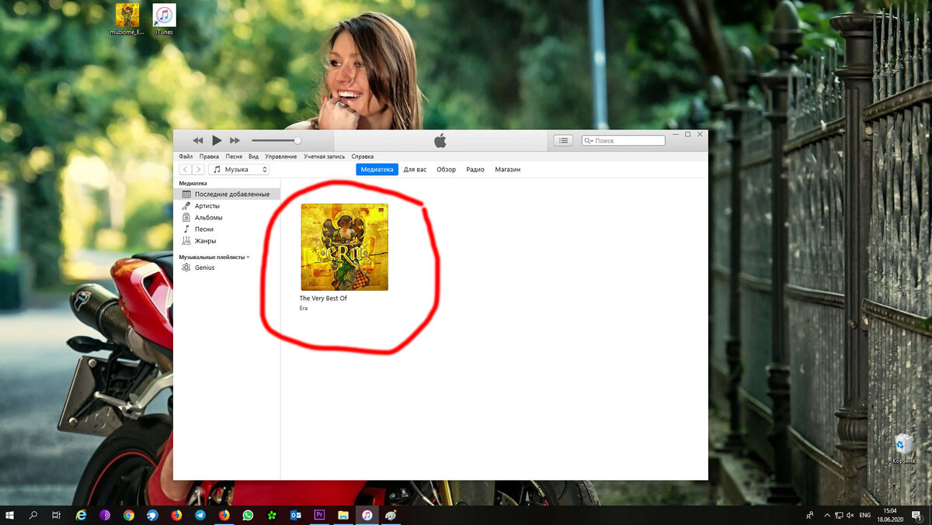Collapse the Музыкальные плейлисты section
The image size is (932, 525).
(248, 257)
